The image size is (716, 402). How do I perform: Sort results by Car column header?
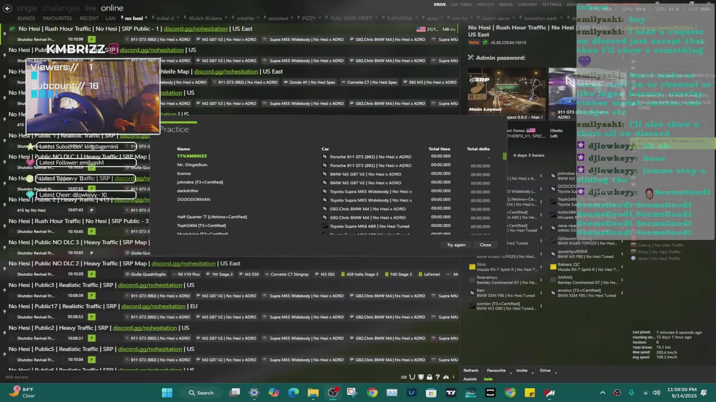tap(325, 149)
